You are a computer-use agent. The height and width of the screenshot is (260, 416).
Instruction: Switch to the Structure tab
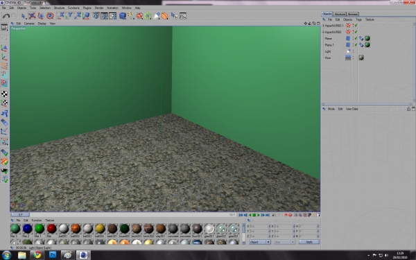[340, 14]
